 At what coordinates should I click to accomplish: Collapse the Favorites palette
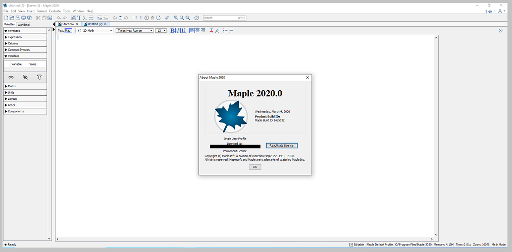(25, 31)
